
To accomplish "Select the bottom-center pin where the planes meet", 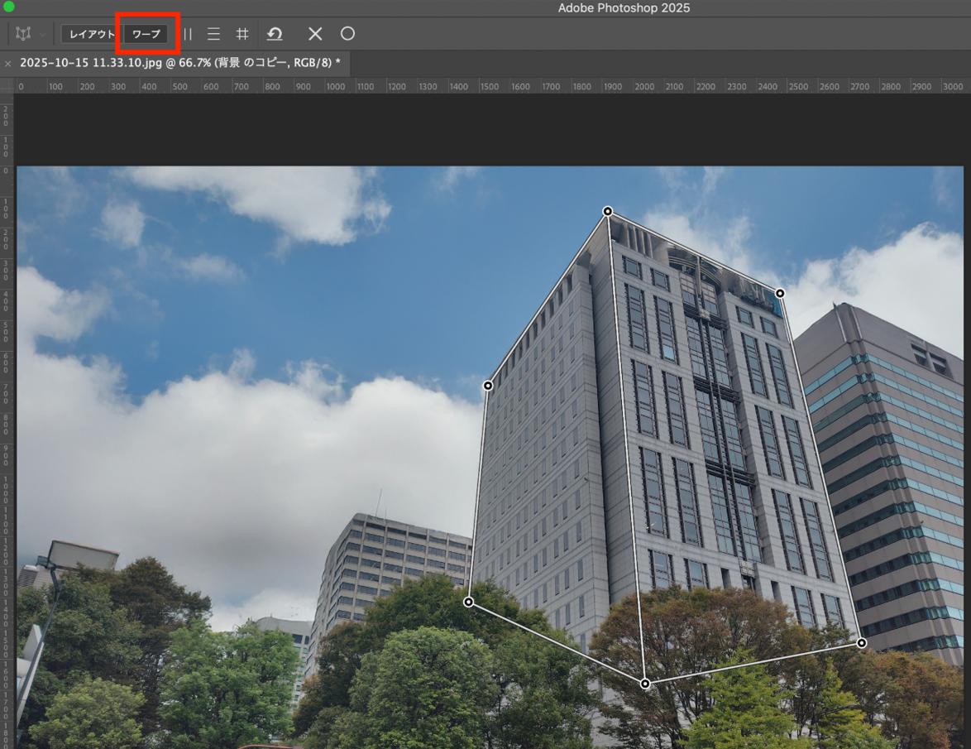I will (645, 684).
